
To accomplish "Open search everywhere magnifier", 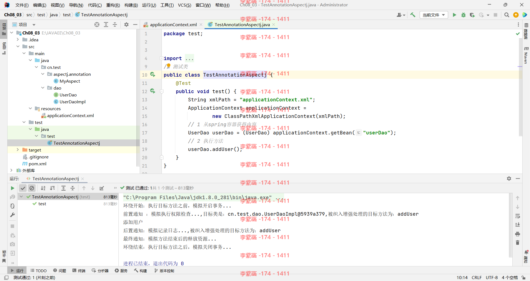I will (507, 15).
